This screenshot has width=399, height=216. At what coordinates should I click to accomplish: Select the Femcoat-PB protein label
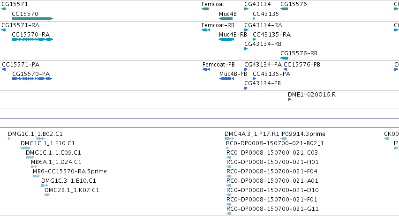point(218,65)
